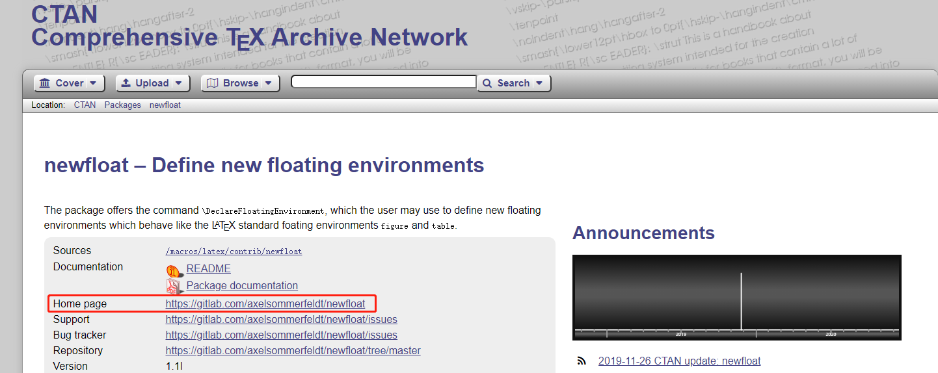The width and height of the screenshot is (938, 373).
Task: Click the Sources row label
Action: tap(72, 250)
